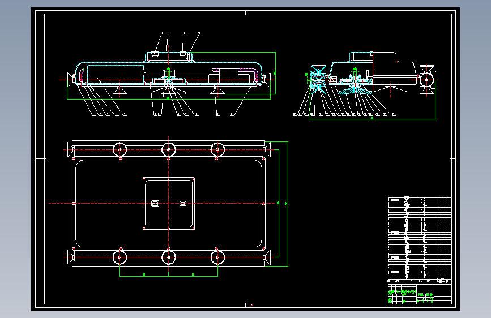Select the central square hatch in plan view

pyautogui.click(x=169, y=204)
